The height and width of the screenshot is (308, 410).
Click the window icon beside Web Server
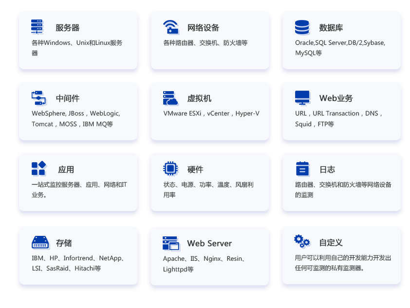171,243
